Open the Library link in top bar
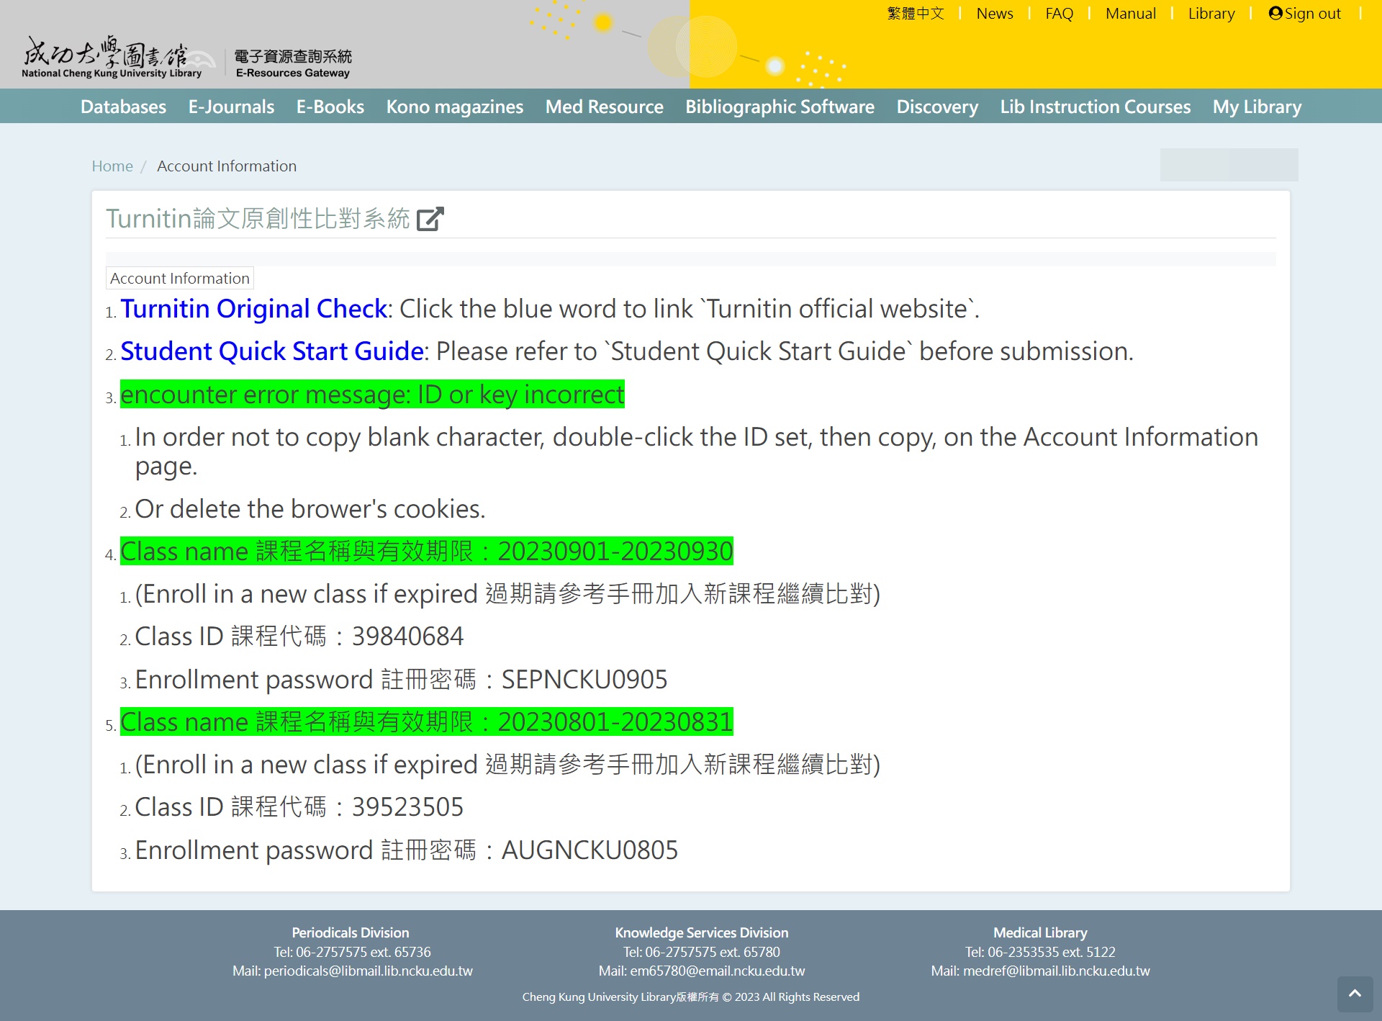The height and width of the screenshot is (1021, 1382). (1211, 14)
